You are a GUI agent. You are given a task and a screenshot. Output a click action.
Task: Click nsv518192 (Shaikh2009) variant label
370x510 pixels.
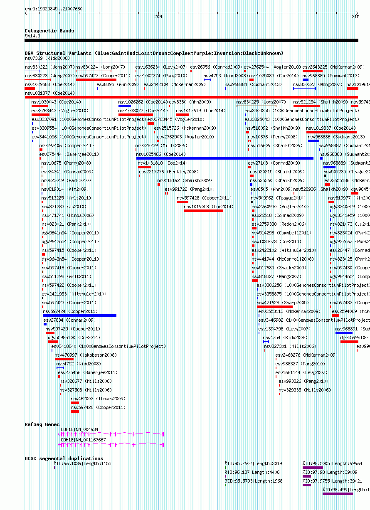185,180
